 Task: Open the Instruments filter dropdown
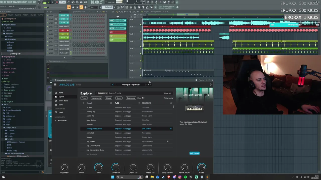coord(96,98)
